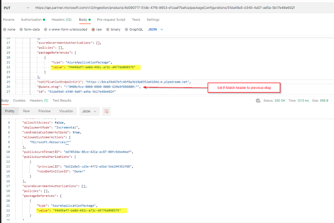Select the none body type
The height and width of the screenshot is (223, 334).
tap(9, 30)
